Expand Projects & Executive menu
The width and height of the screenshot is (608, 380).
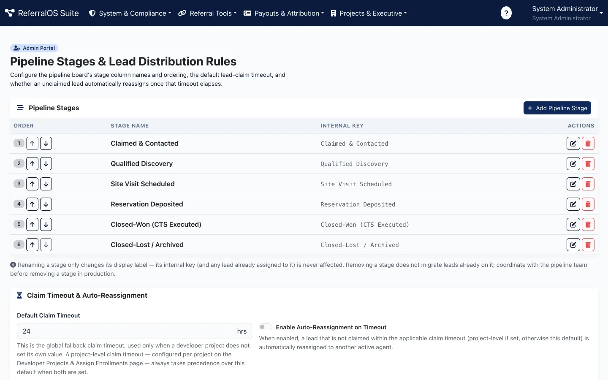tap(369, 13)
